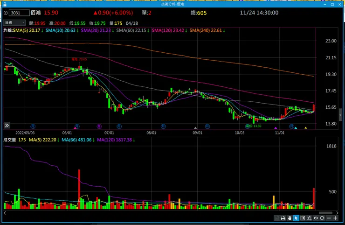
Task: Zoom out with the minus icon
Action: click(x=329, y=218)
